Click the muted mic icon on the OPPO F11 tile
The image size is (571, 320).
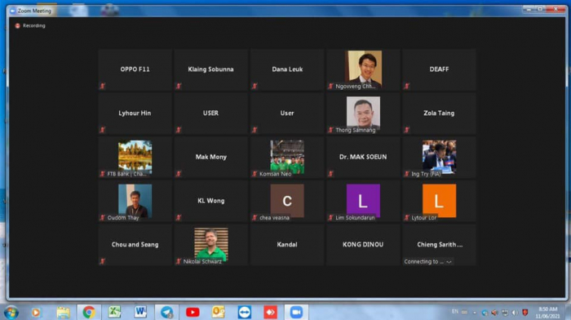coord(102,86)
